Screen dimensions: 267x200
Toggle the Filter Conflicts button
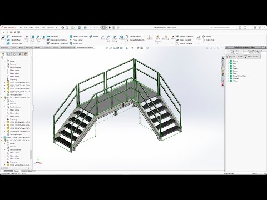coord(252,57)
